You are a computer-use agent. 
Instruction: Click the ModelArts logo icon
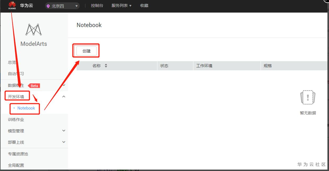[x=34, y=29]
